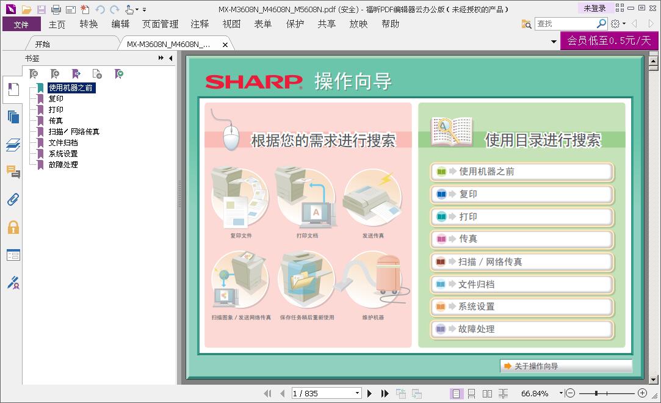661x403 pixels.
Task: Open the 66.84% zoom level dropdown
Action: point(561,393)
